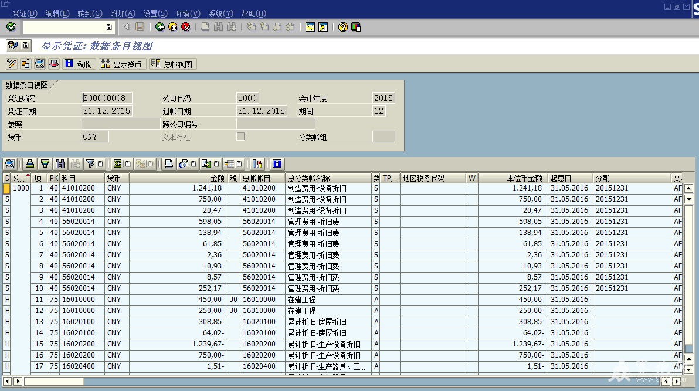Sort ascending using ALV toolbar icon
This screenshot has height=391, width=699.
click(x=30, y=164)
